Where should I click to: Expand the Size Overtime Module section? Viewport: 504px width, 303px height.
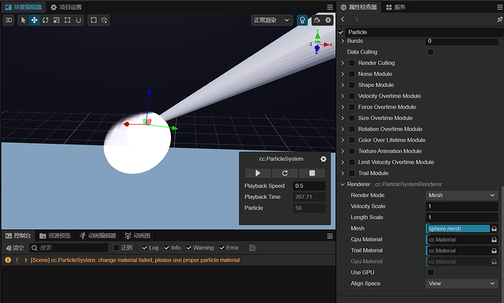click(x=343, y=118)
